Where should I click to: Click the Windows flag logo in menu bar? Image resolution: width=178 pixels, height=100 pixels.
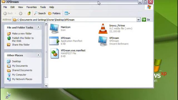149,7
